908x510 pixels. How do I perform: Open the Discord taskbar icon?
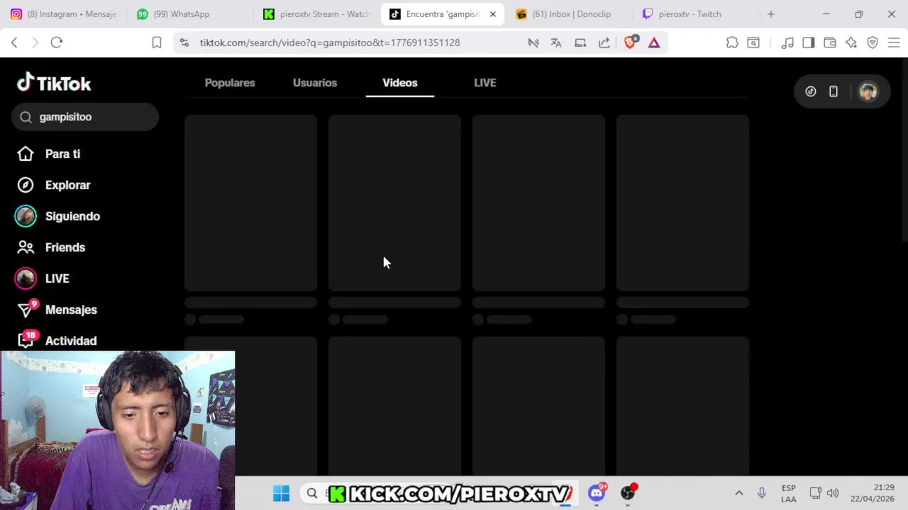click(597, 493)
